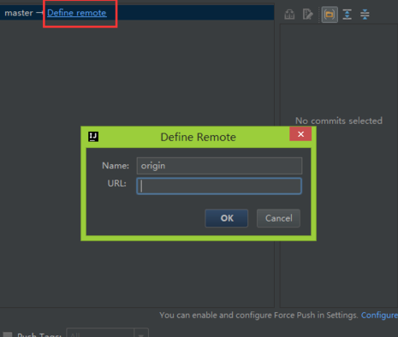This screenshot has width=398, height=337.
Task: Toggle the Group by Directory folder icon
Action: click(x=330, y=15)
